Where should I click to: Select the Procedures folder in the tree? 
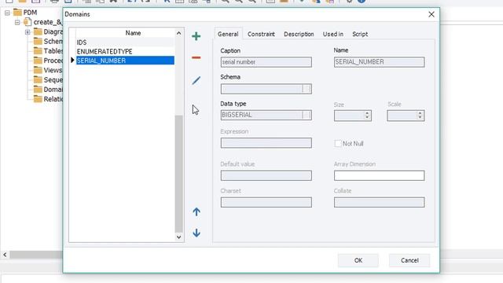(48, 61)
